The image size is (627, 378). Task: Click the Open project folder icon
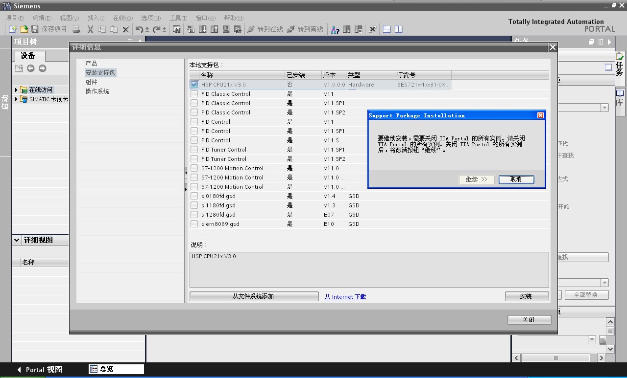pyautogui.click(x=24, y=29)
